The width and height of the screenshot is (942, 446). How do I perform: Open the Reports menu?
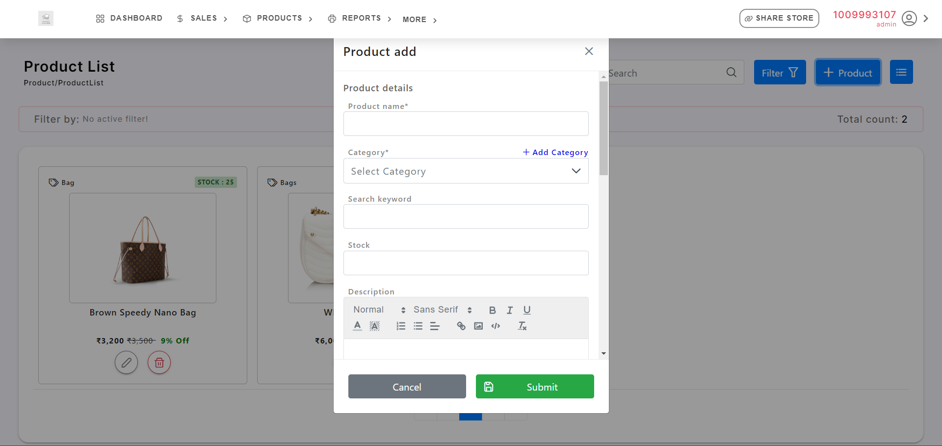pos(361,18)
